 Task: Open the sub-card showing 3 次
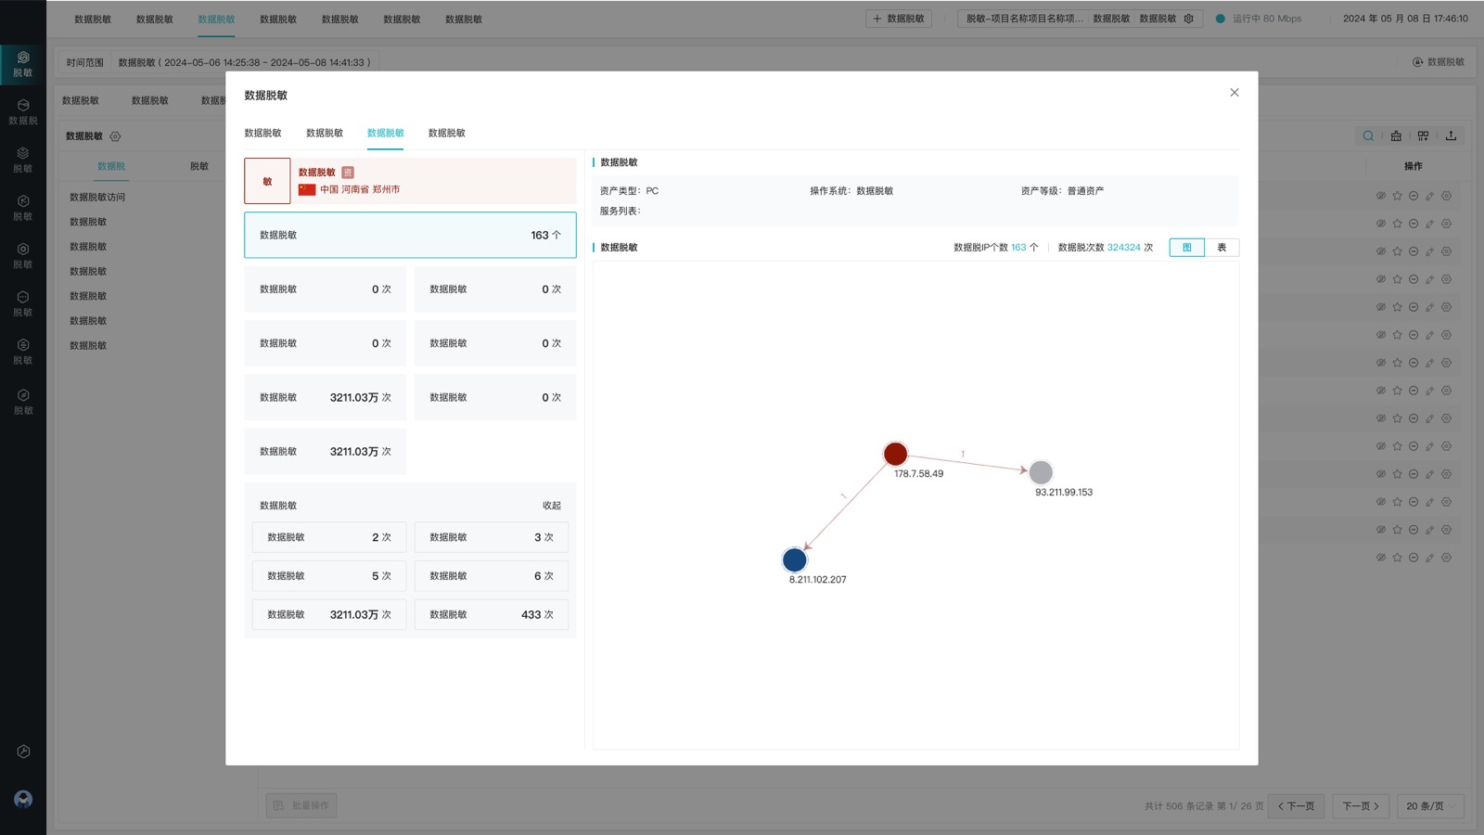point(491,537)
